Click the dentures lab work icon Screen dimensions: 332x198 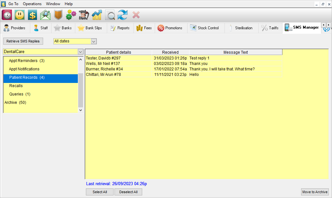click(84, 15)
